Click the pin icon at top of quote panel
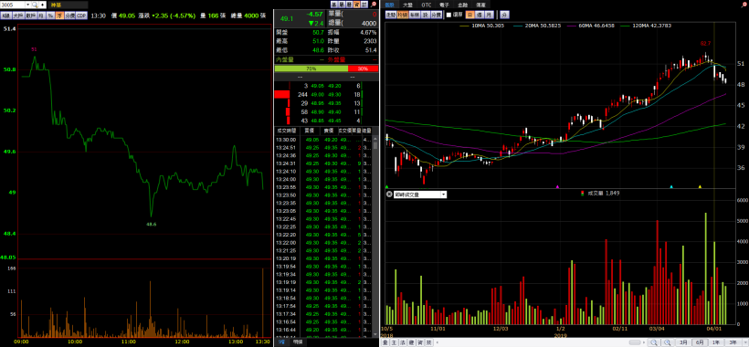This screenshot has width=749, height=347. (x=374, y=5)
